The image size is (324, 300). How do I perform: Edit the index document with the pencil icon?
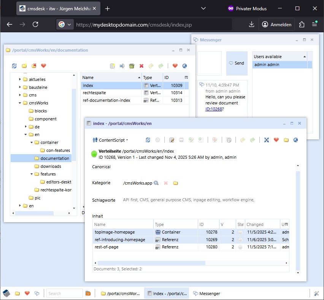(x=172, y=140)
